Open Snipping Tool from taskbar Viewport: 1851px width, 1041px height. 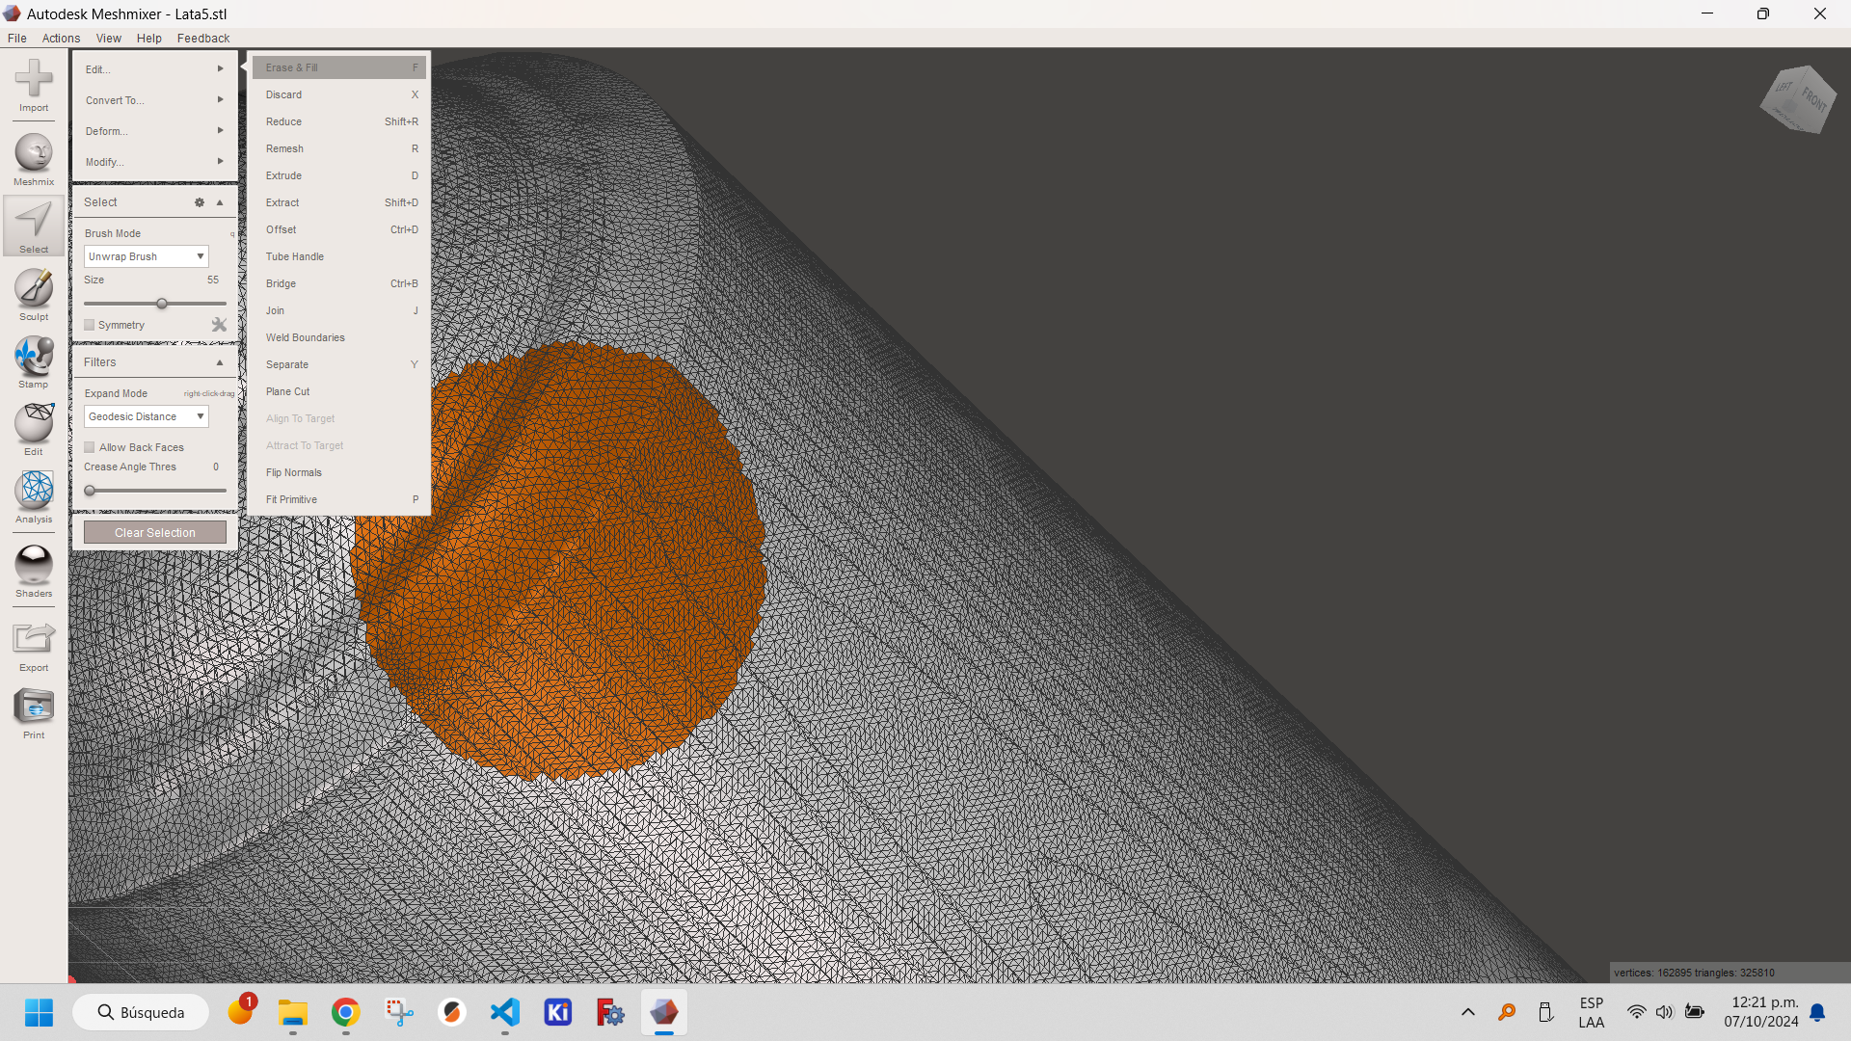pos(399,1012)
